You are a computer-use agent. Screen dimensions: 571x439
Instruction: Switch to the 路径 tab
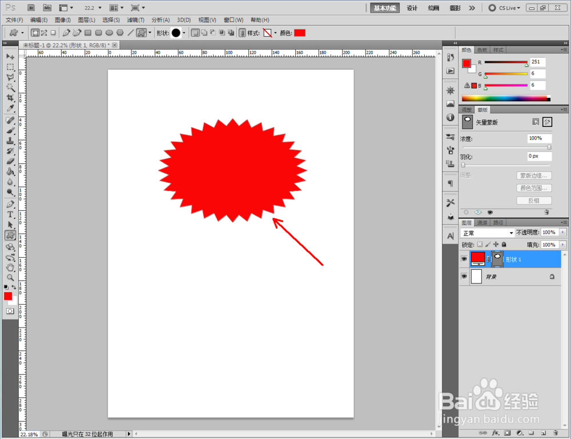[498, 222]
